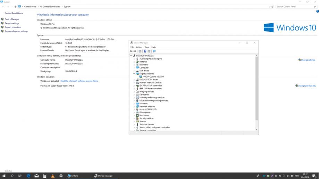The width and height of the screenshot is (319, 179).
Task: Select Mice and other pointing devices row
Action: click(x=153, y=100)
